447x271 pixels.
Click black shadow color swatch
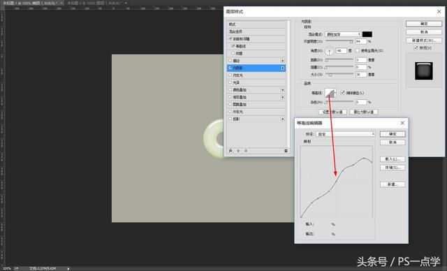point(367,34)
